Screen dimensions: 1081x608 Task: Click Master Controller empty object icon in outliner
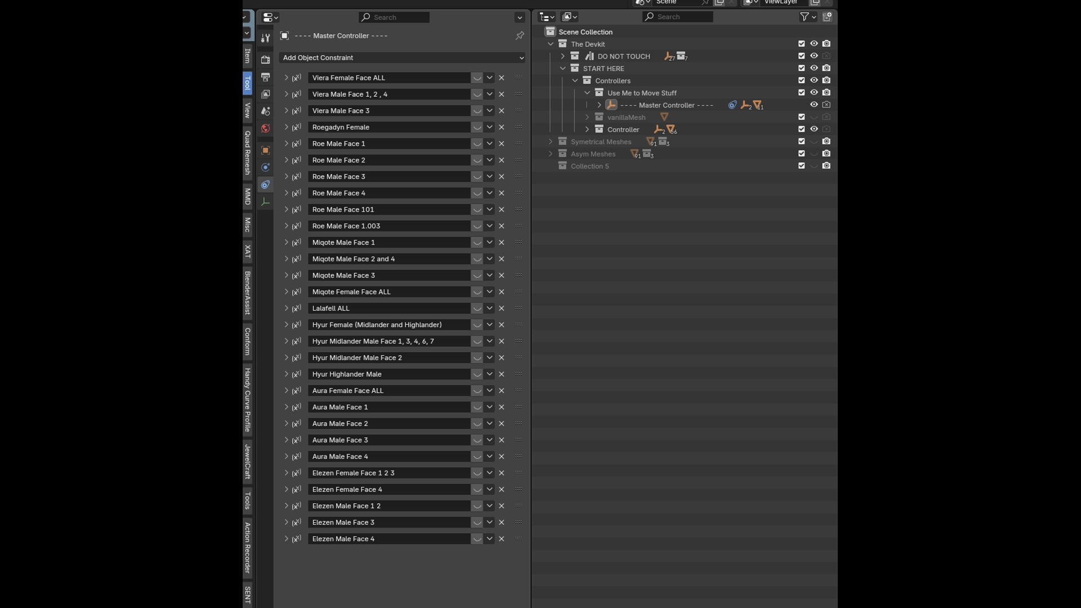(611, 105)
